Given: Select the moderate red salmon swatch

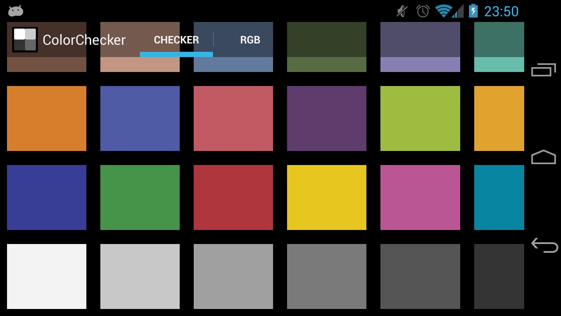Looking at the screenshot, I should [x=233, y=118].
